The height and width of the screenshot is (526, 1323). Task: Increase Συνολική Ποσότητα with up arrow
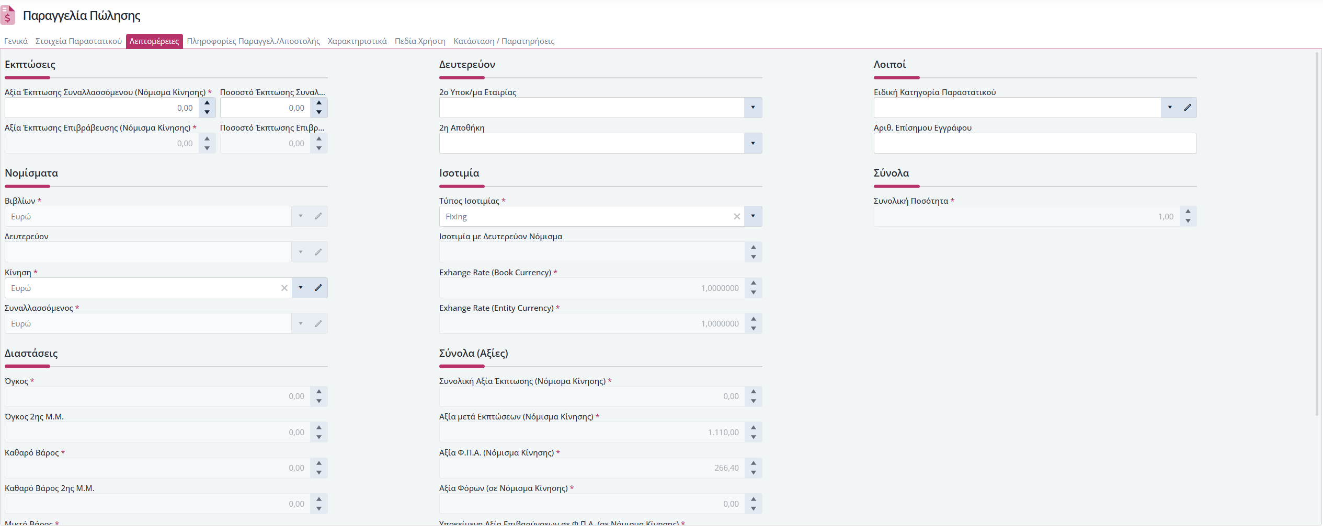[x=1188, y=212]
